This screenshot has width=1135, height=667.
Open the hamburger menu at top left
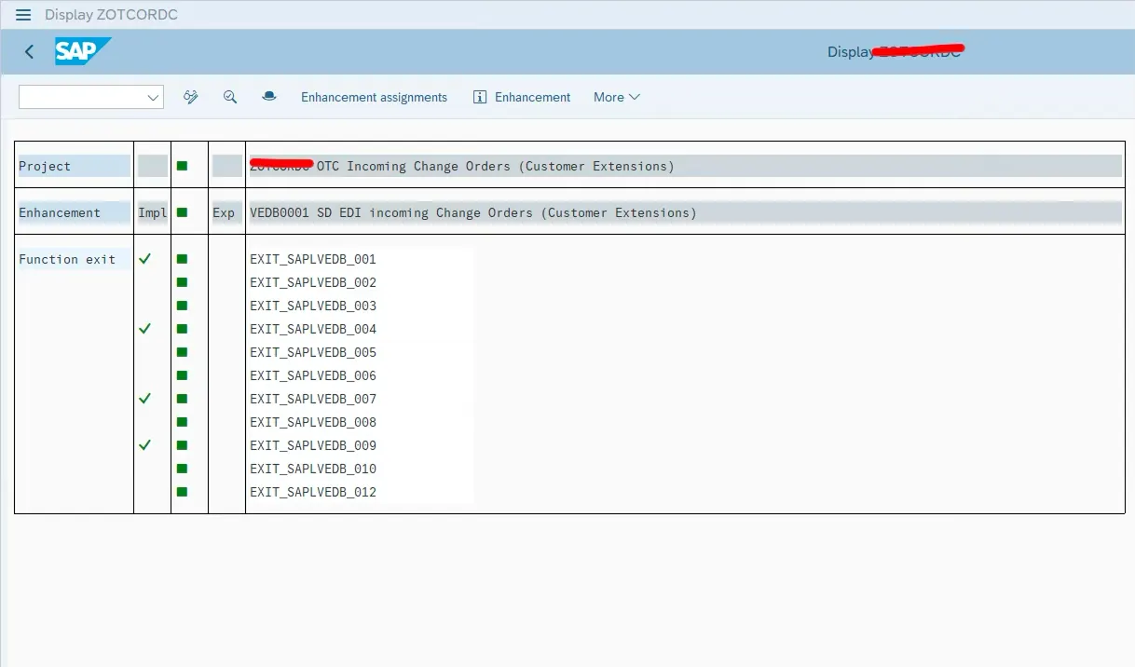click(23, 15)
